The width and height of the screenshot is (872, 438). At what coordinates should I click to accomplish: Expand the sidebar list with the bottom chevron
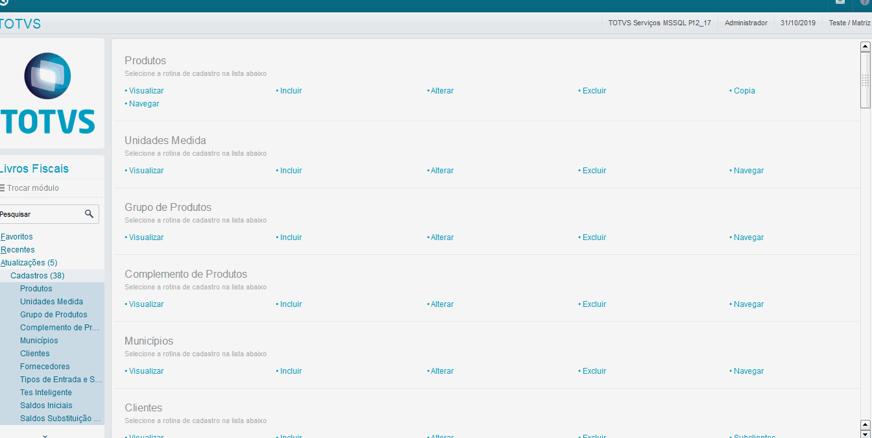coord(45,435)
